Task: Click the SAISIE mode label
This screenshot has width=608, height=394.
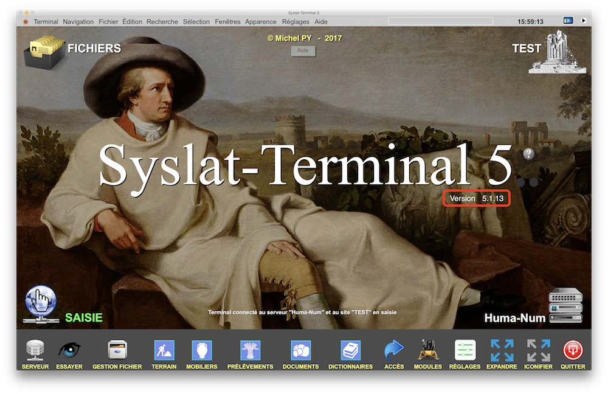Action: pos(84,317)
